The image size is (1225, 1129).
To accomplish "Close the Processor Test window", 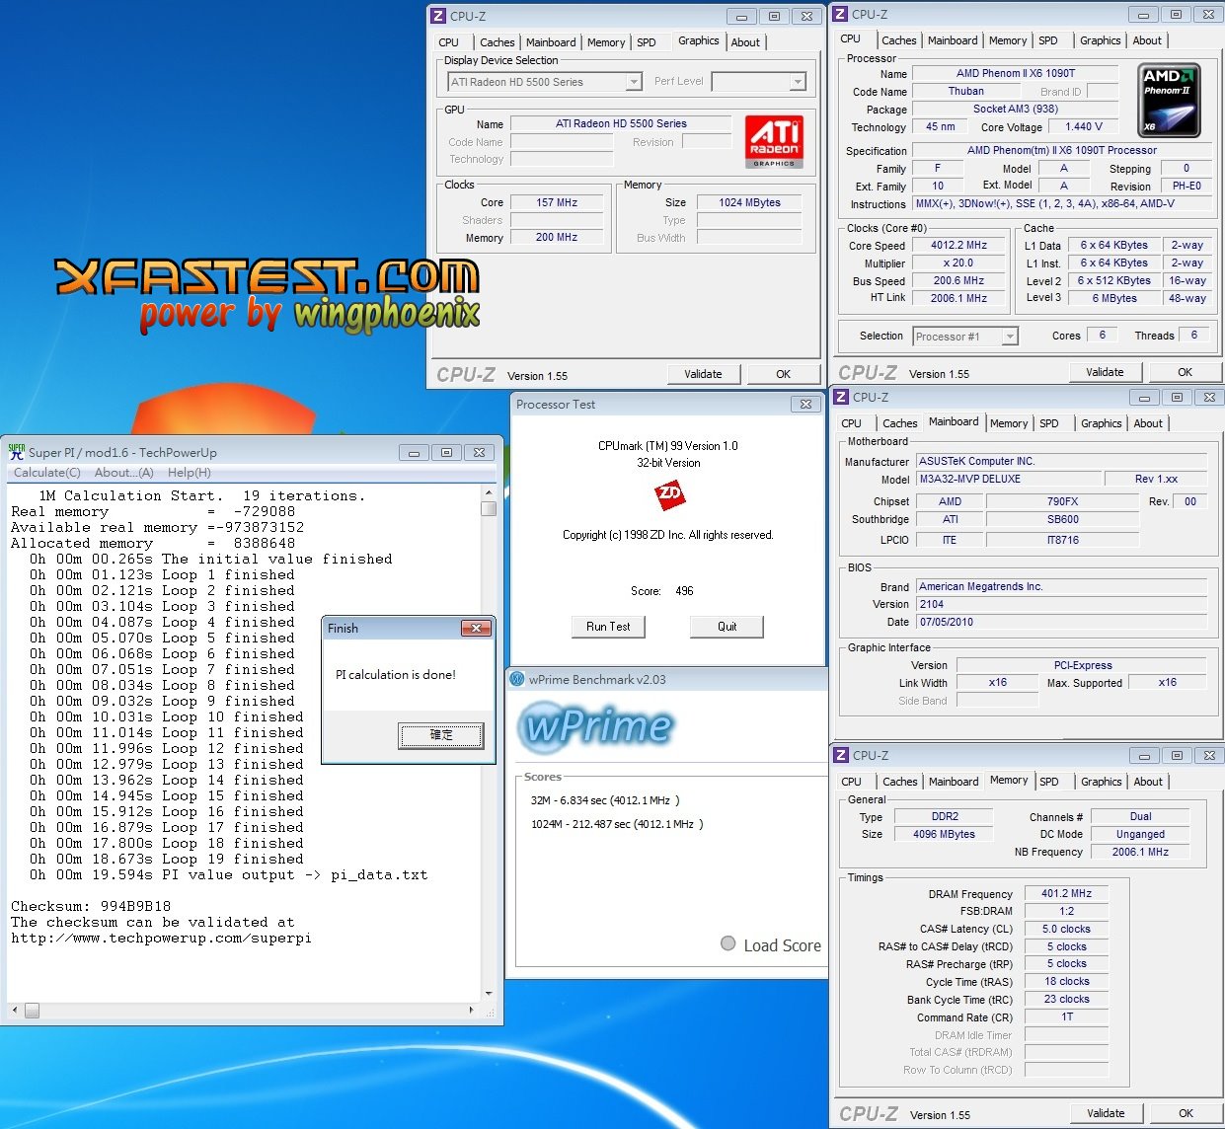I will click(805, 404).
